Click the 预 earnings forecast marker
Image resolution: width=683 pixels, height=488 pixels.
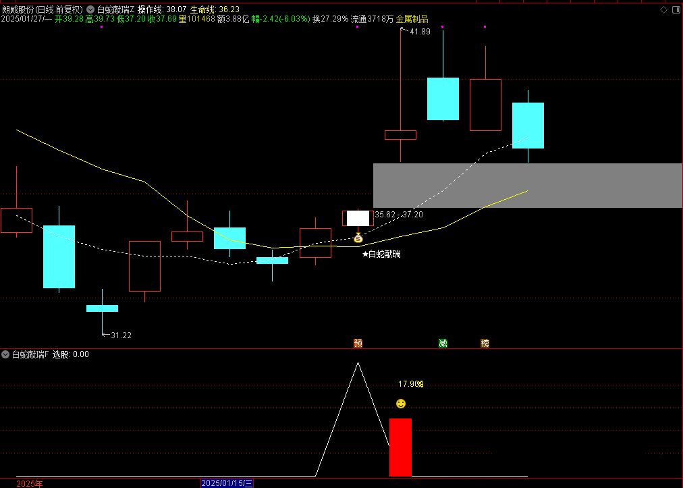pos(358,344)
